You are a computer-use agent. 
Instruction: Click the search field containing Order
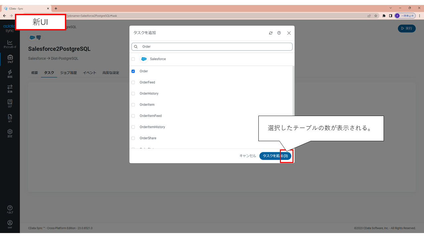212,47
